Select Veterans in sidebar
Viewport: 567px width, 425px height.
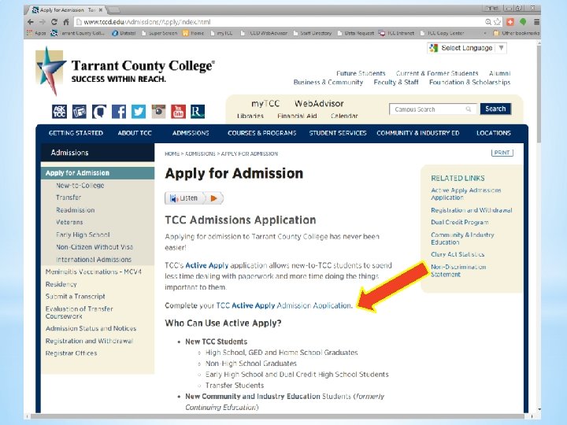click(69, 222)
